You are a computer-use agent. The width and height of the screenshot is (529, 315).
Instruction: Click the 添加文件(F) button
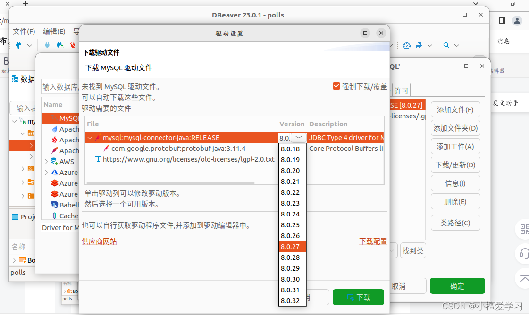tap(455, 109)
